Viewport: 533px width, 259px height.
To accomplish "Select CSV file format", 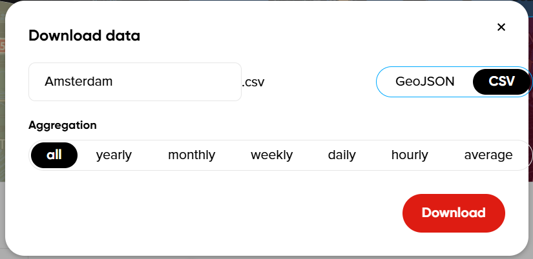I will point(502,82).
